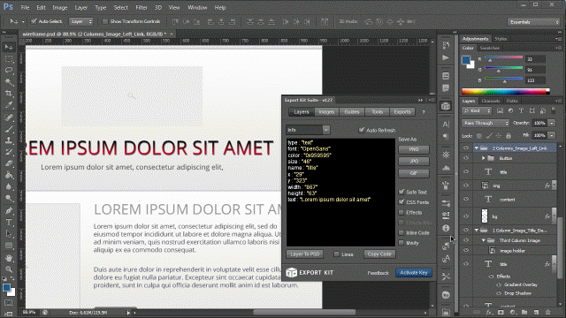Open Essentials workspace dropdown
This screenshot has height=318, width=566.
(533, 22)
